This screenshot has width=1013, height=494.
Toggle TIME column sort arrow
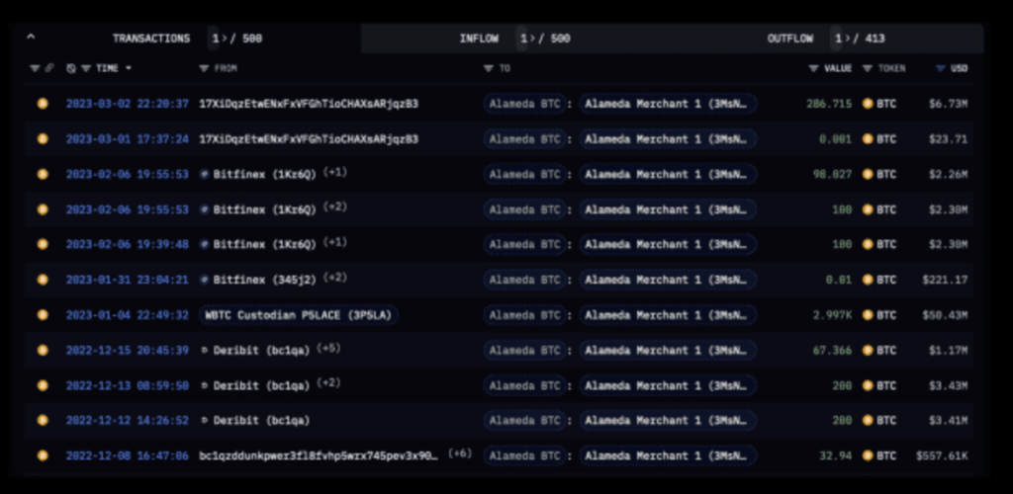(129, 68)
